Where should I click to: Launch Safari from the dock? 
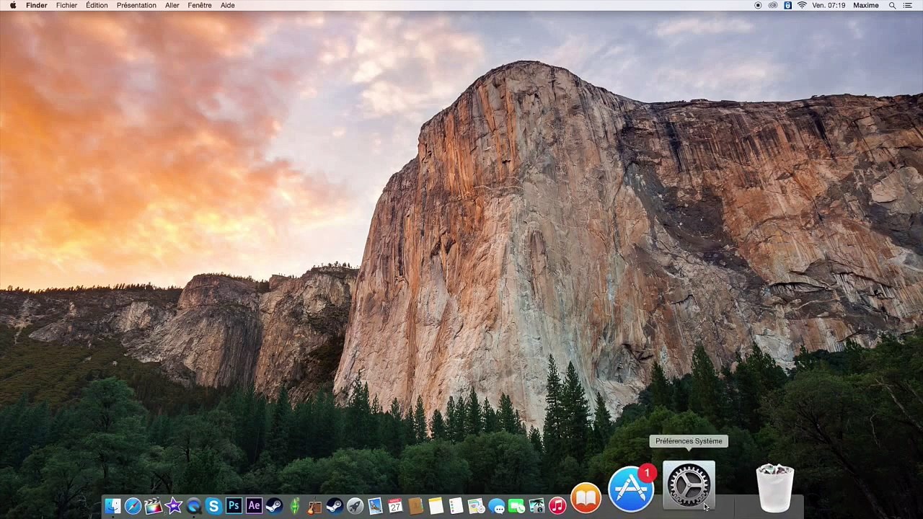tap(133, 506)
